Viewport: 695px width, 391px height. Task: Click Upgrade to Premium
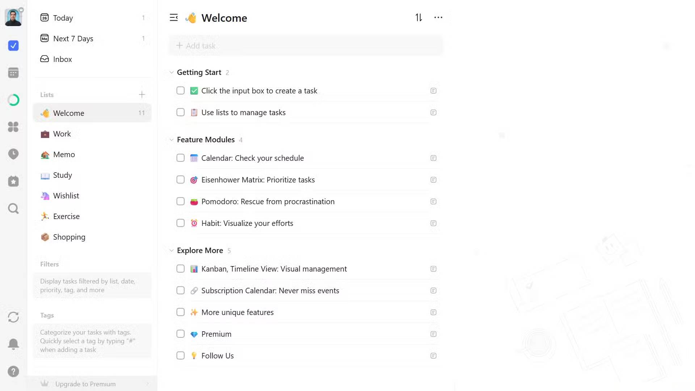point(85,384)
